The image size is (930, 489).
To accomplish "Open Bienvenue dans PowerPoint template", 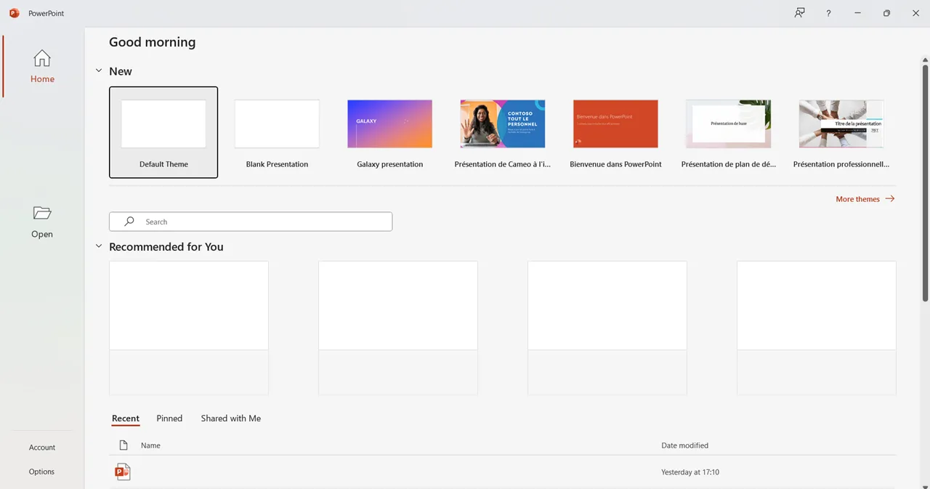I will pyautogui.click(x=615, y=132).
